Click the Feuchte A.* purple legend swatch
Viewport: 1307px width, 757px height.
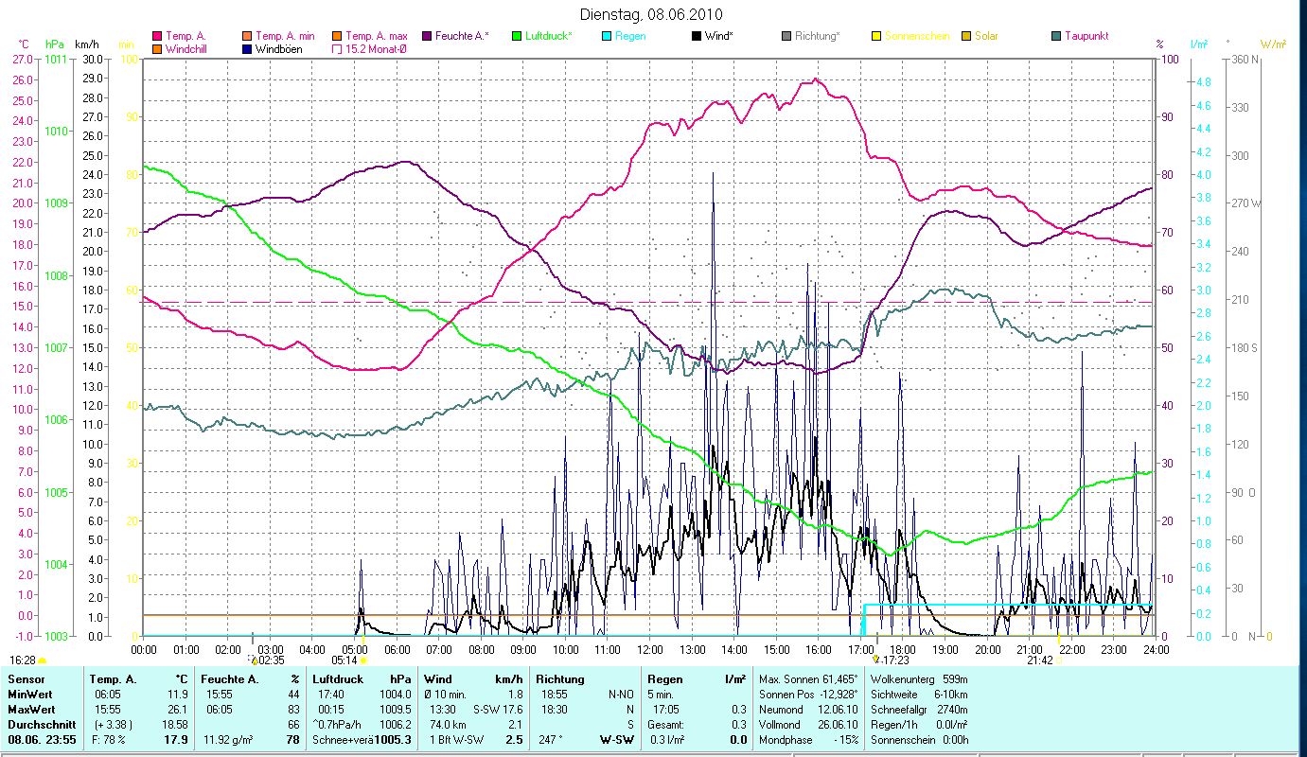pyautogui.click(x=427, y=36)
